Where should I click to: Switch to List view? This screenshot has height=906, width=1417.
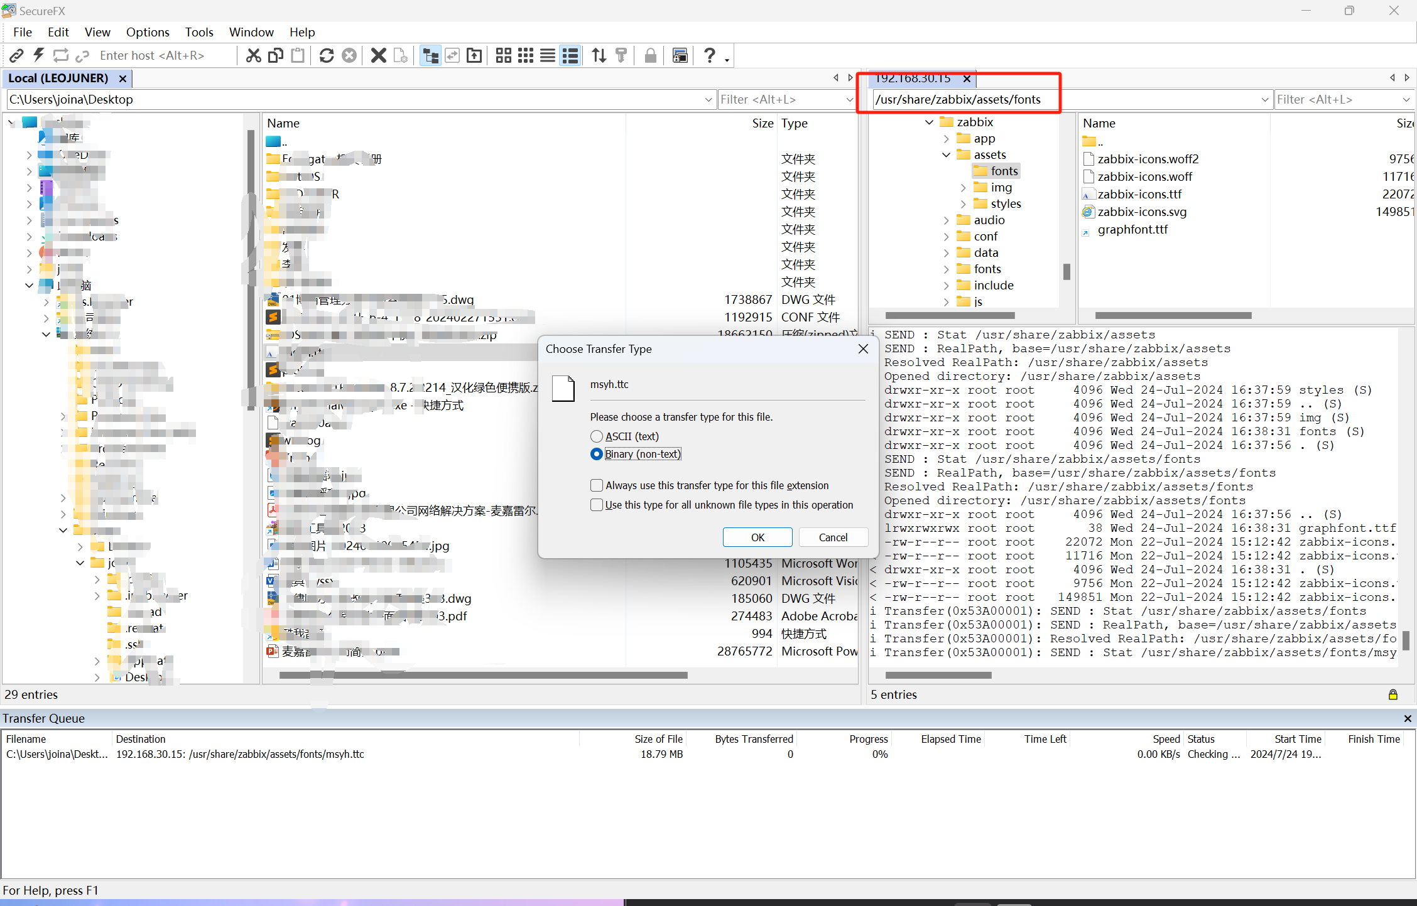click(548, 56)
